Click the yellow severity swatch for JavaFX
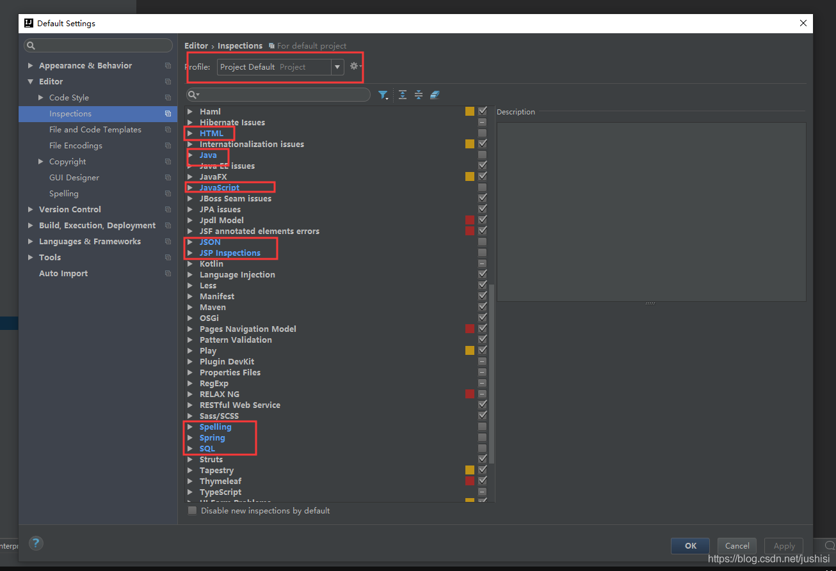Image resolution: width=836 pixels, height=571 pixels. coord(470,176)
